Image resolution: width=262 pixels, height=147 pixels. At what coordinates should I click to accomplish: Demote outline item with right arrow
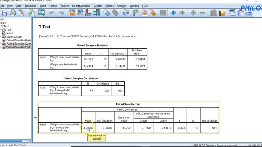coord(182,13)
